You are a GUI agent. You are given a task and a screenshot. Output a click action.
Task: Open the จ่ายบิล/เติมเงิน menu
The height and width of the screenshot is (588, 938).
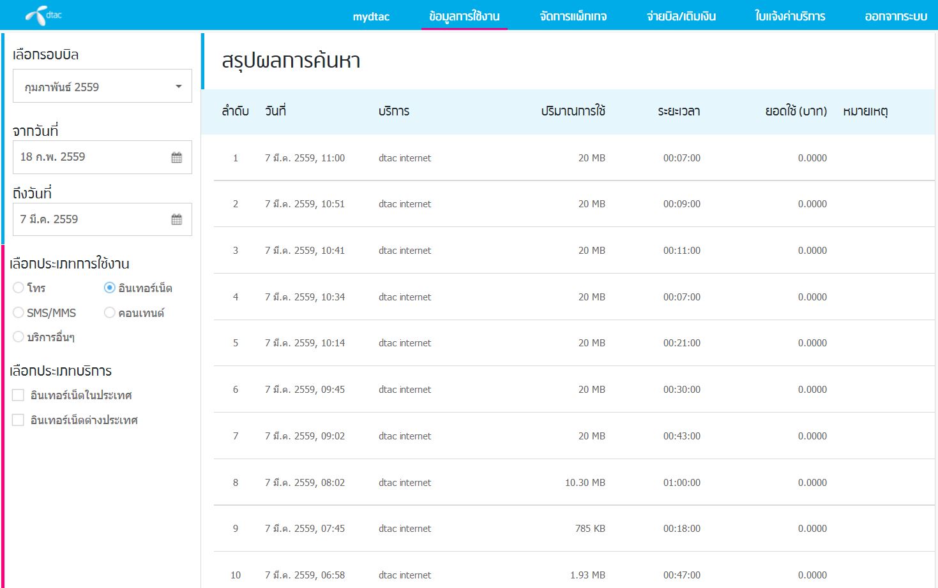coord(681,17)
